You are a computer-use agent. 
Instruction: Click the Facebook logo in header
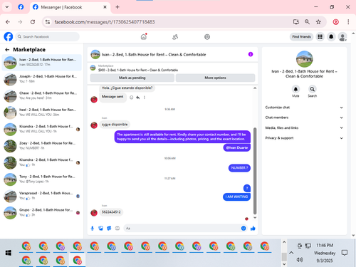click(9, 37)
